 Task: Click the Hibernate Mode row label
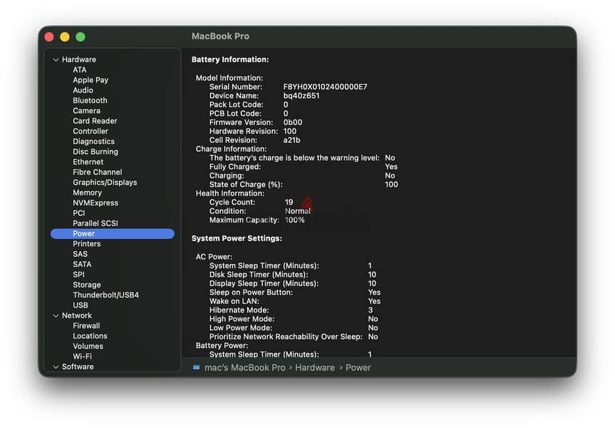(239, 310)
